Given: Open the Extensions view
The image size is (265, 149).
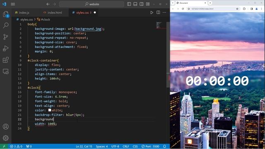Looking at the screenshot, I should tap(6, 60).
